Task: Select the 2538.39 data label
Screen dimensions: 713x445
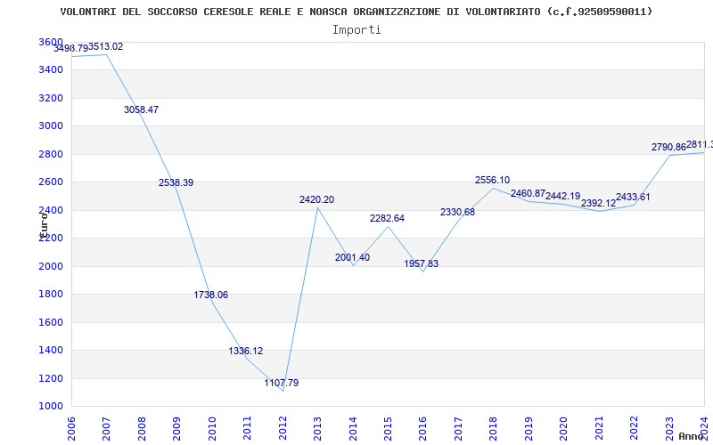Action: click(176, 183)
